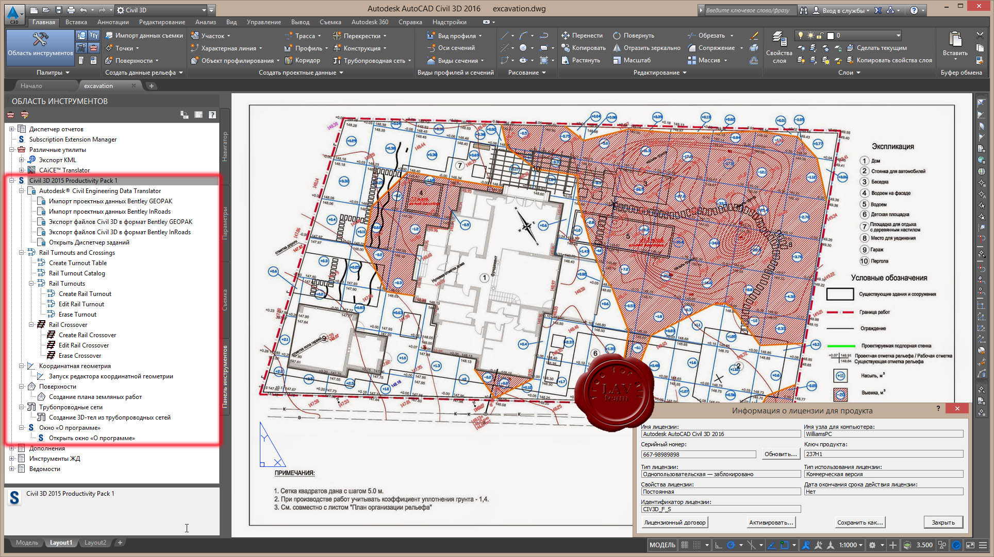
Task: Click the clean screen icon in status bar
Action: tap(970, 545)
